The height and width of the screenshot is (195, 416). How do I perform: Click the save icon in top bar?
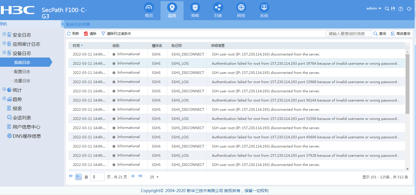(x=393, y=9)
